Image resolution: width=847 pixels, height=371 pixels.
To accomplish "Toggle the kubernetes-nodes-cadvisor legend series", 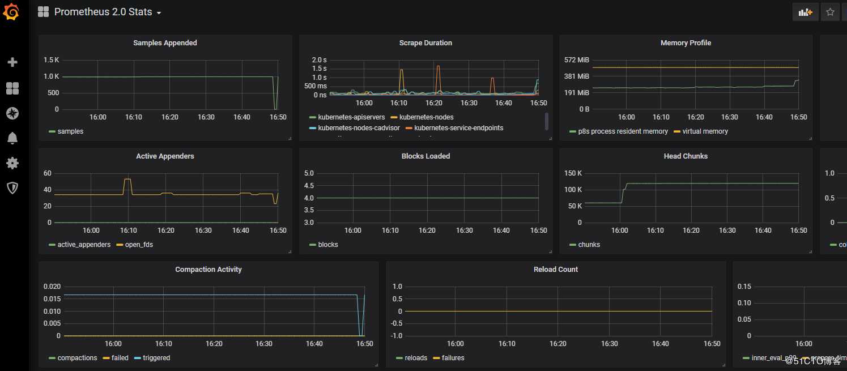I will tap(359, 128).
